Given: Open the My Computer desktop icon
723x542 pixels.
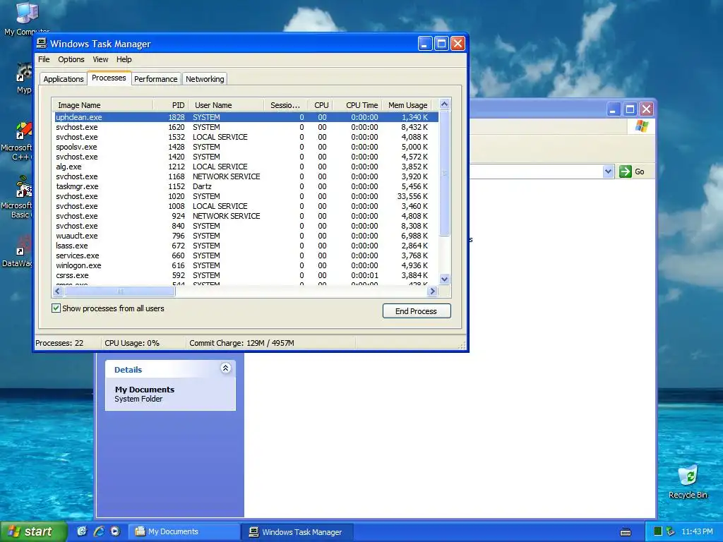Looking at the screenshot, I should pyautogui.click(x=26, y=18).
